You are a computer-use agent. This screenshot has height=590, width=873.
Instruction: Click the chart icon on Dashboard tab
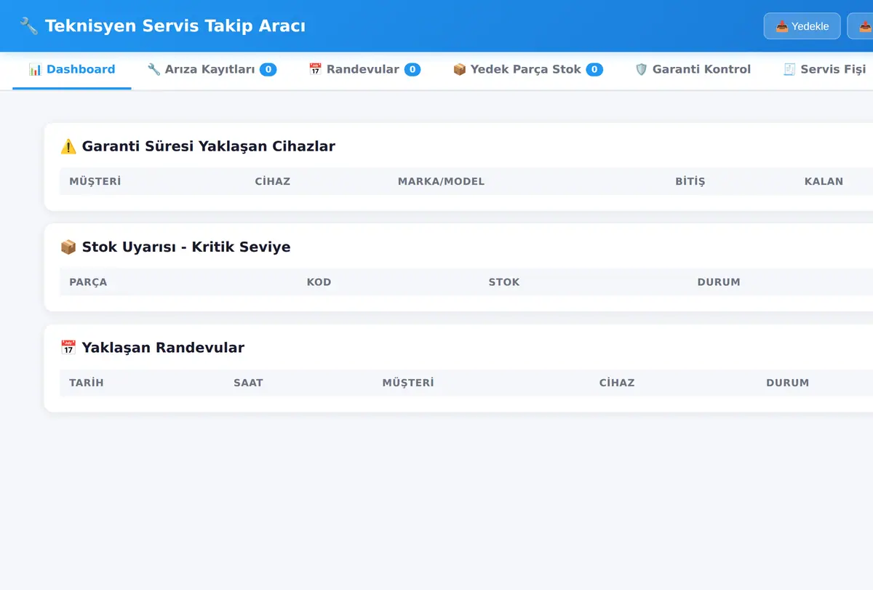(x=35, y=70)
